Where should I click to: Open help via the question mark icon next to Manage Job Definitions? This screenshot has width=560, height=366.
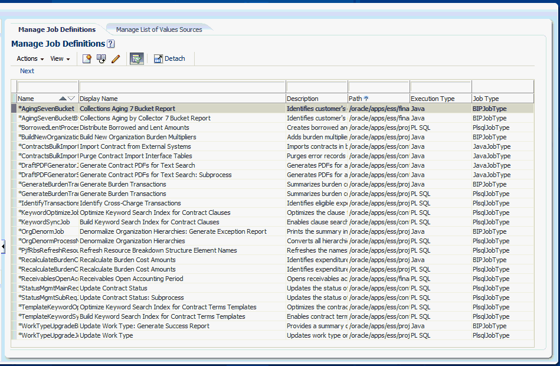[x=111, y=44]
